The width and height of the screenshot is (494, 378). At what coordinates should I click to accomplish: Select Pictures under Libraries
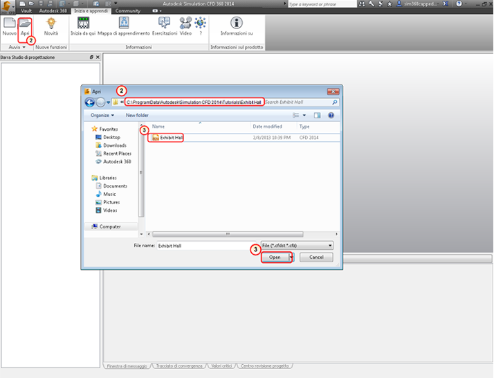point(108,202)
